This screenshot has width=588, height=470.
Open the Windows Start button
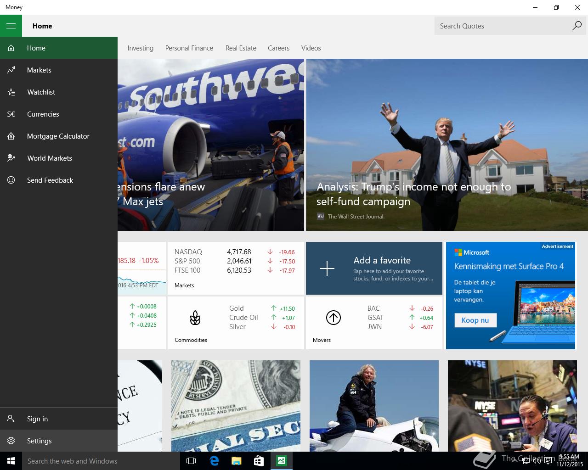[11, 461]
